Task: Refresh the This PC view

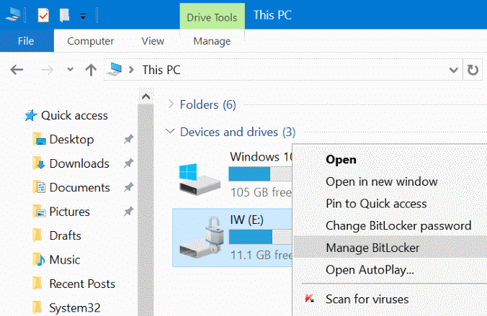Action: pyautogui.click(x=473, y=70)
